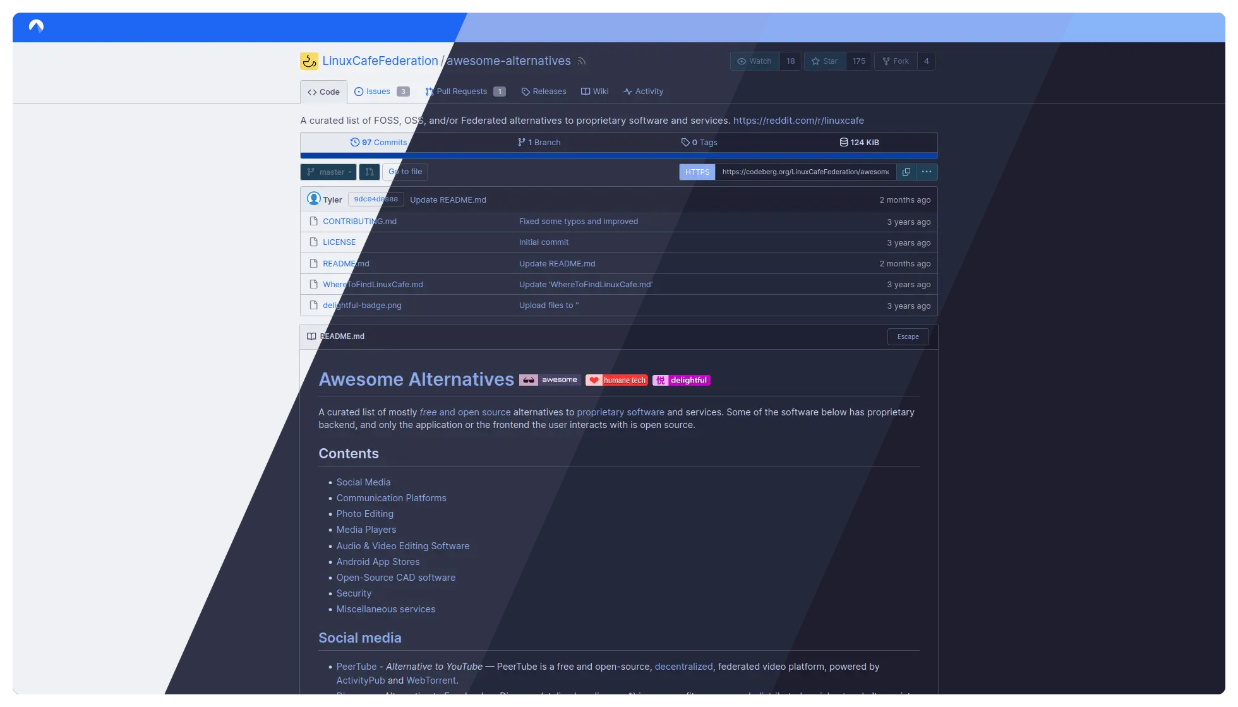Open the LinuxCafeFederation owner link

380,61
